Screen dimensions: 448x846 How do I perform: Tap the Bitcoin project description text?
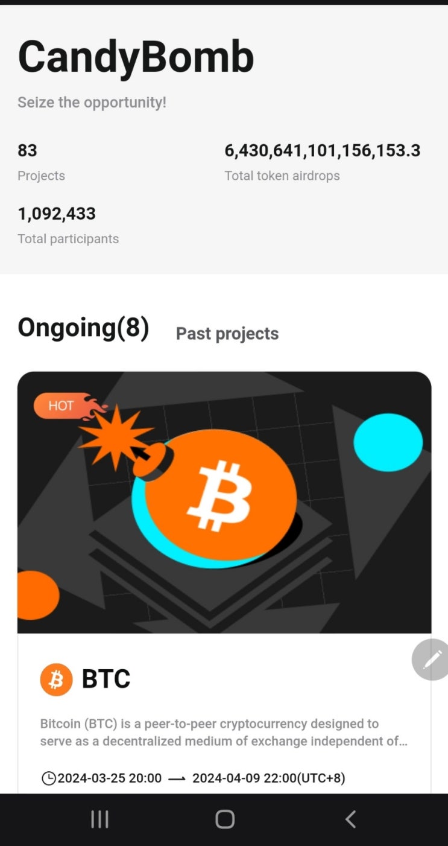[224, 732]
